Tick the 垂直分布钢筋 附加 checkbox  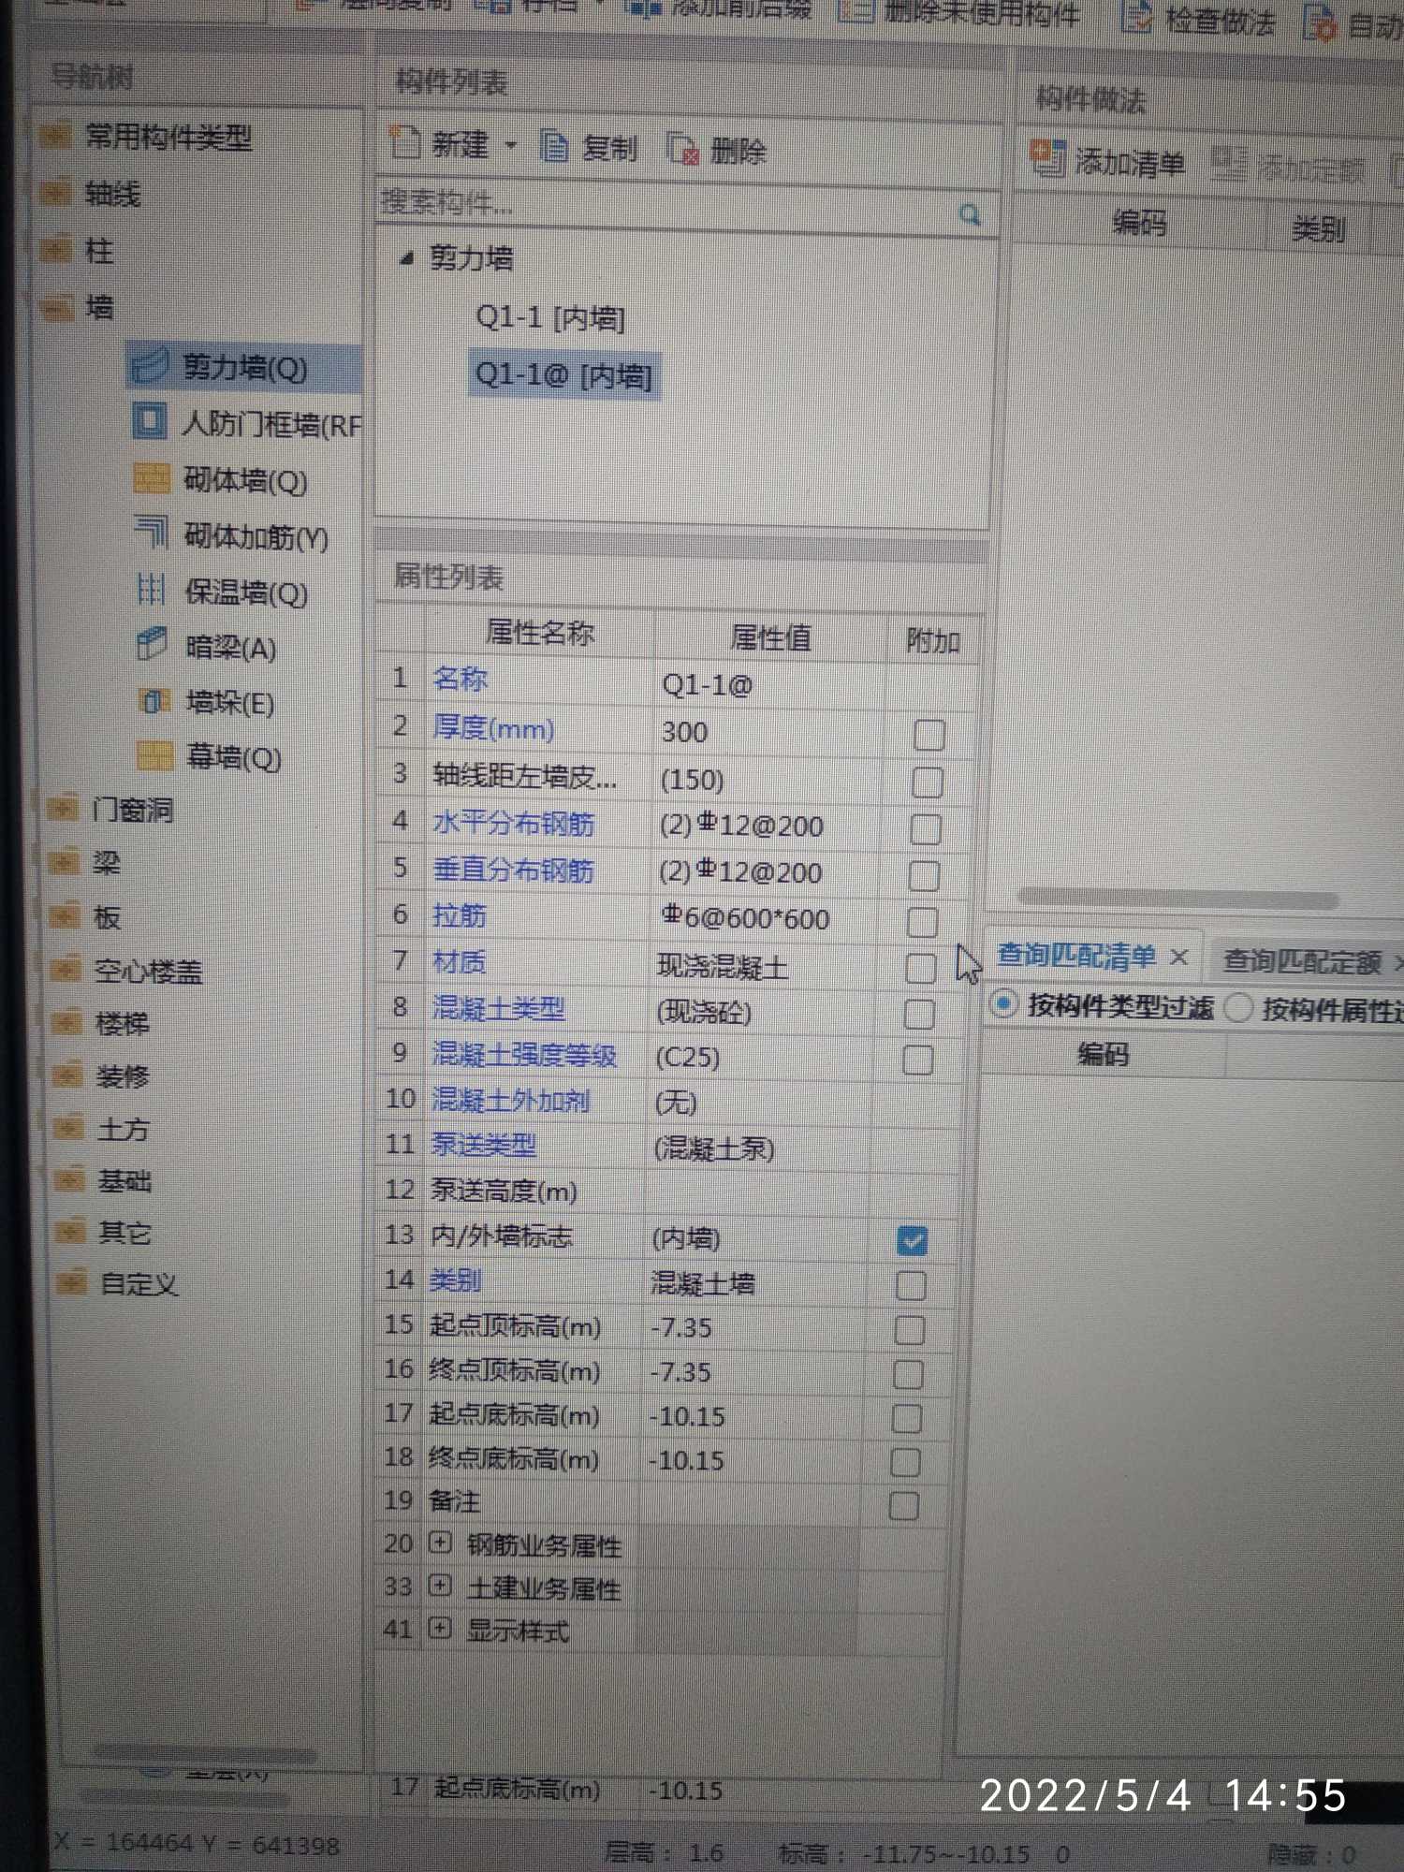(x=924, y=876)
